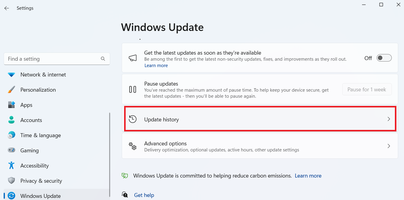Select Windows Update in the sidebar
The width and height of the screenshot is (404, 200).
coord(57,195)
